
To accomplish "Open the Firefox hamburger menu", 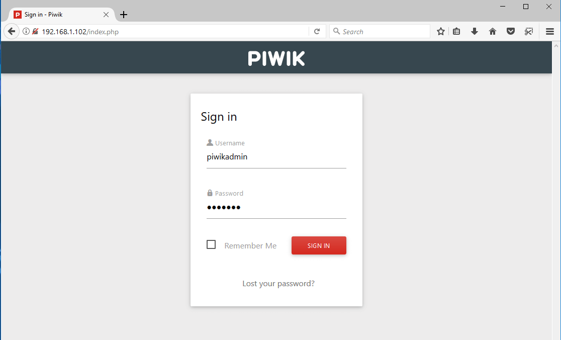I will click(x=550, y=32).
